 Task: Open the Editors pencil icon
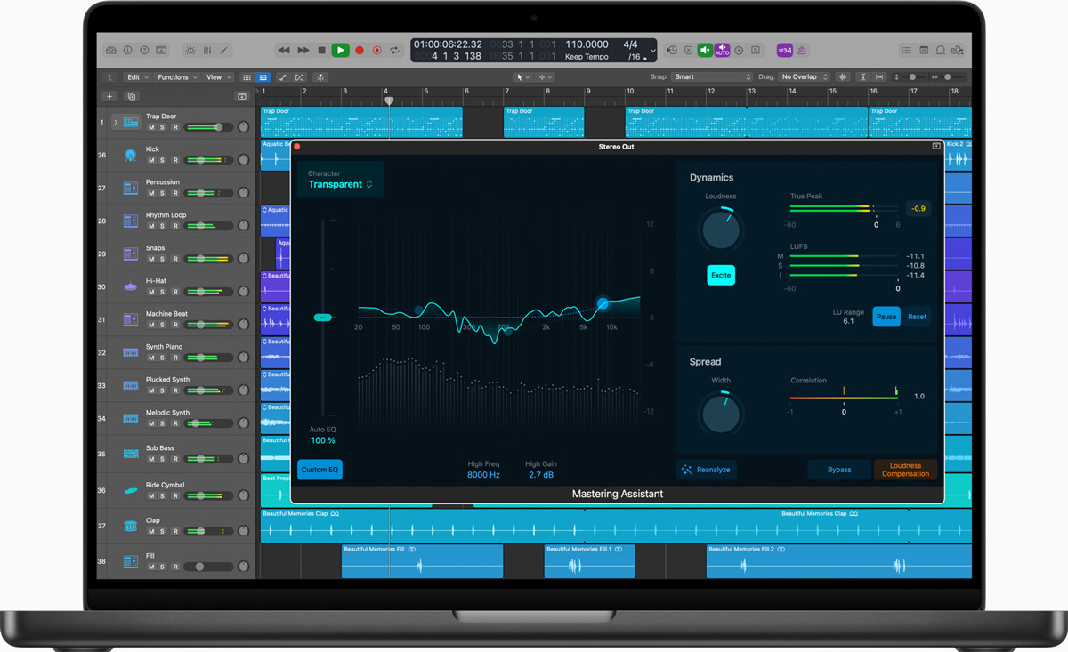tap(224, 51)
